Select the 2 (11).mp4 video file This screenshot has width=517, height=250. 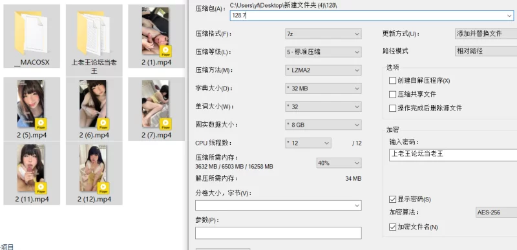(32, 173)
